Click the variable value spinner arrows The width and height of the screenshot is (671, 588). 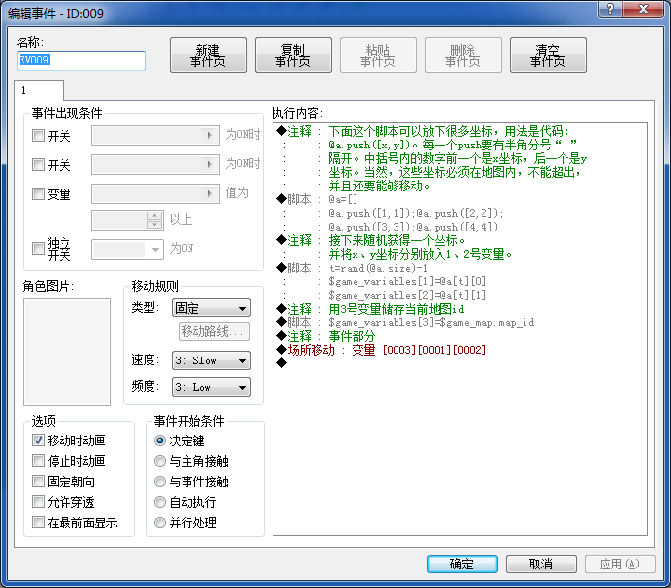[x=155, y=220]
